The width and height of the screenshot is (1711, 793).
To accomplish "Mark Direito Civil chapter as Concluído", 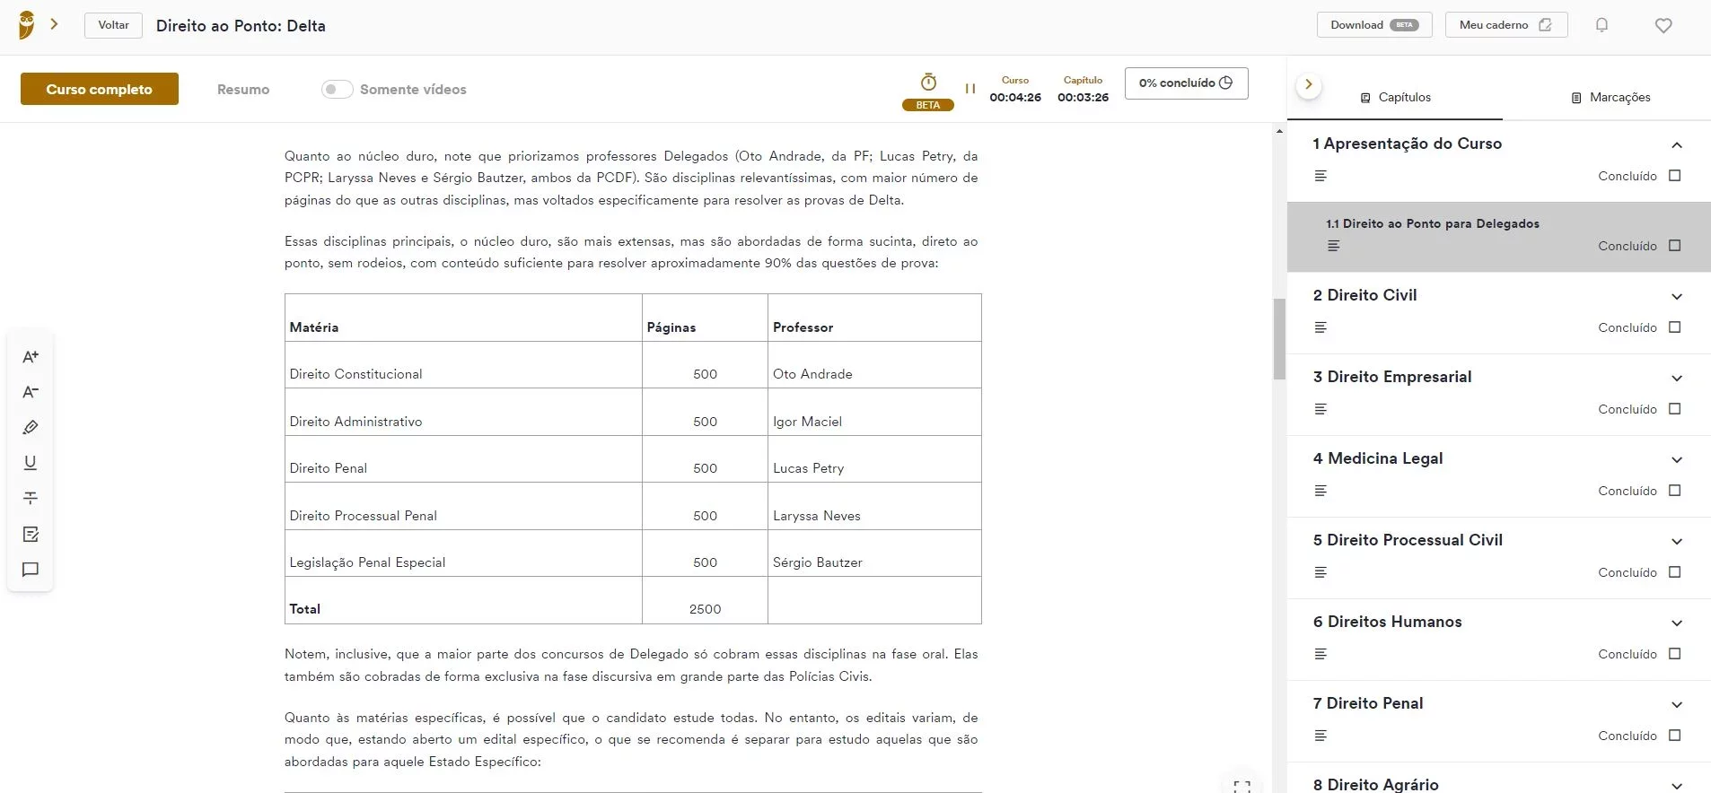I will pyautogui.click(x=1674, y=327).
